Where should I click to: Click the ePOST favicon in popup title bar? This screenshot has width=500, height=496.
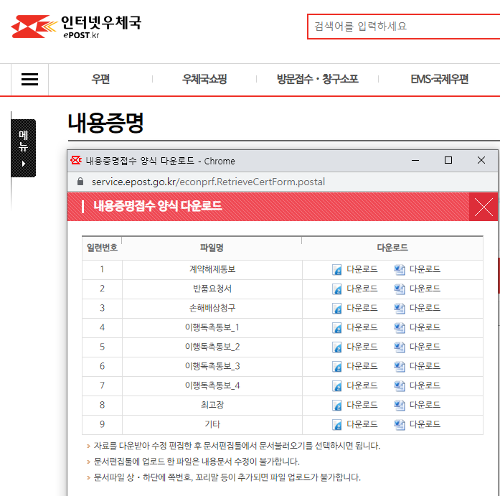point(76,161)
